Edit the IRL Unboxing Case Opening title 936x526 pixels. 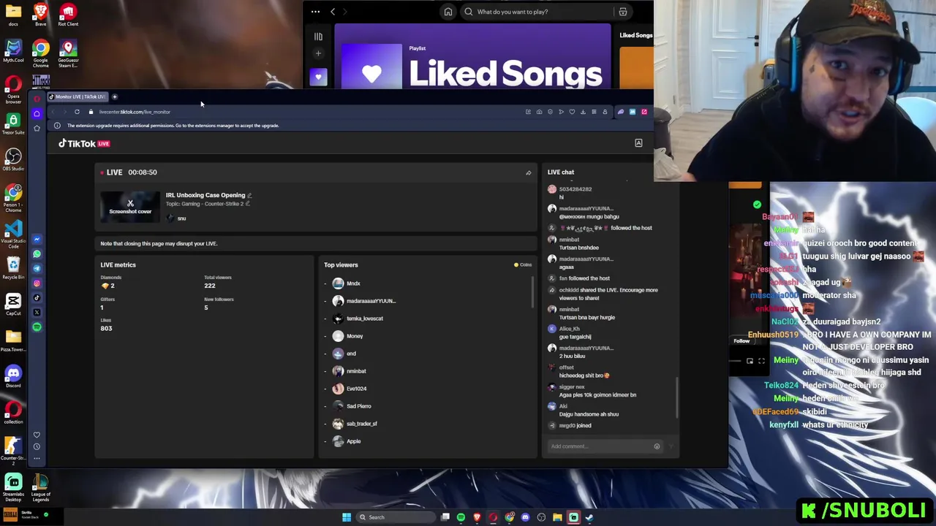(249, 195)
